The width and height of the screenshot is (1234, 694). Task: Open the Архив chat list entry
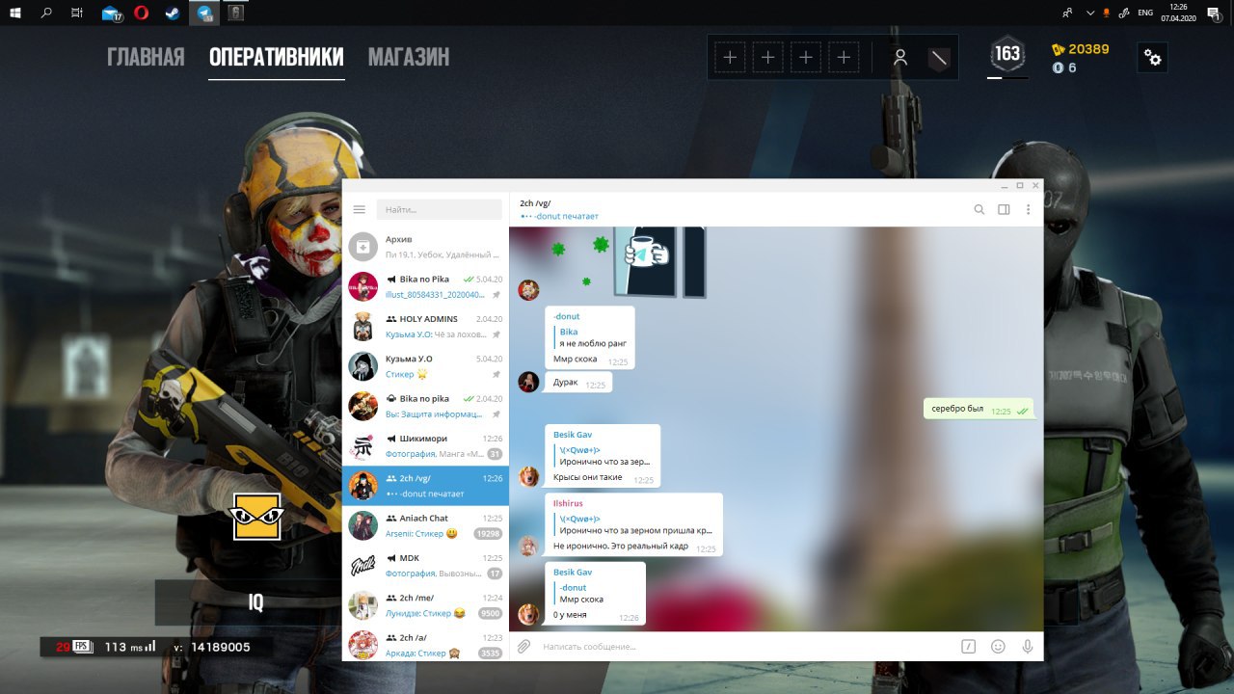coord(425,247)
